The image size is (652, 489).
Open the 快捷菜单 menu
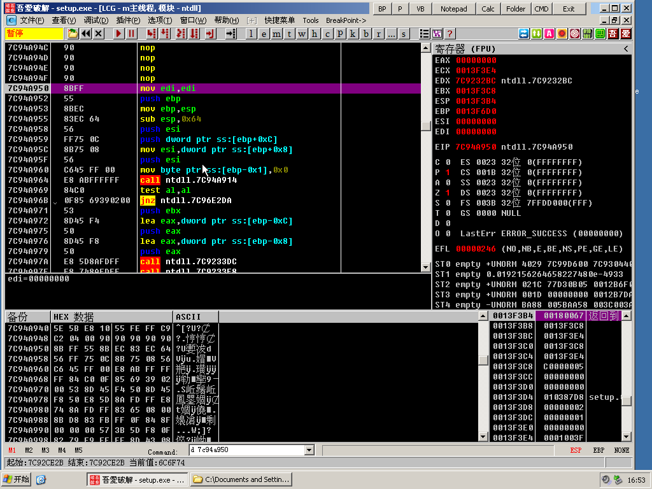point(280,20)
